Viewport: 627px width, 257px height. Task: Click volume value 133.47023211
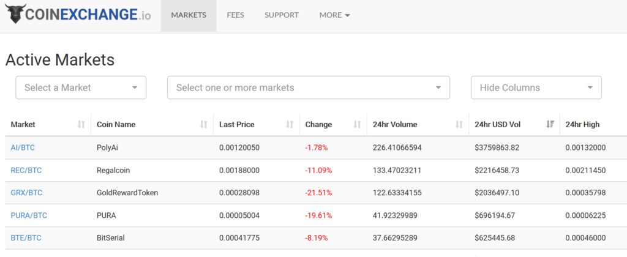pyautogui.click(x=397, y=170)
